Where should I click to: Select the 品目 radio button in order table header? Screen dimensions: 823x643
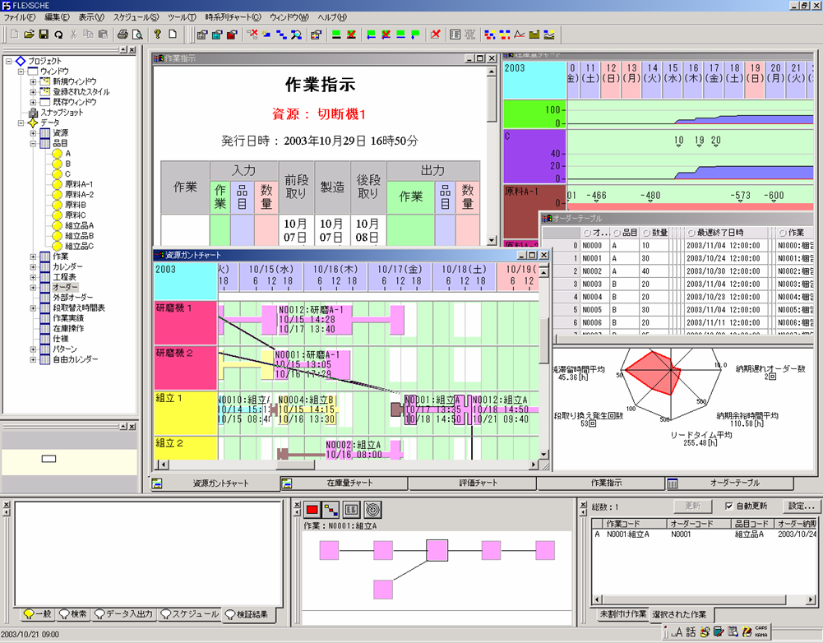(615, 232)
